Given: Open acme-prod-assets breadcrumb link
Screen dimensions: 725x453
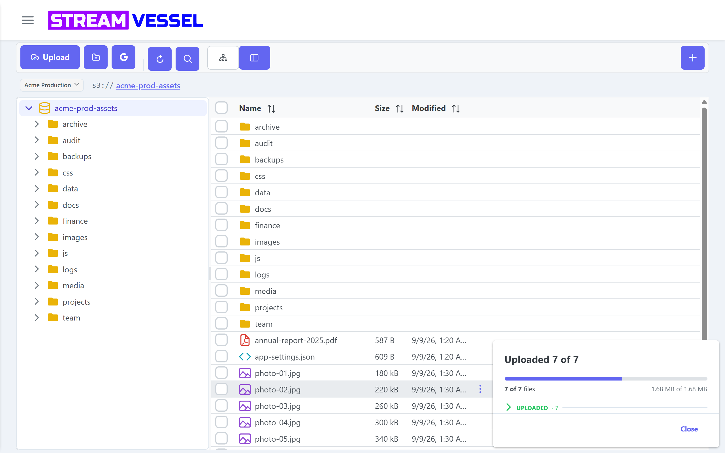Looking at the screenshot, I should pyautogui.click(x=148, y=86).
